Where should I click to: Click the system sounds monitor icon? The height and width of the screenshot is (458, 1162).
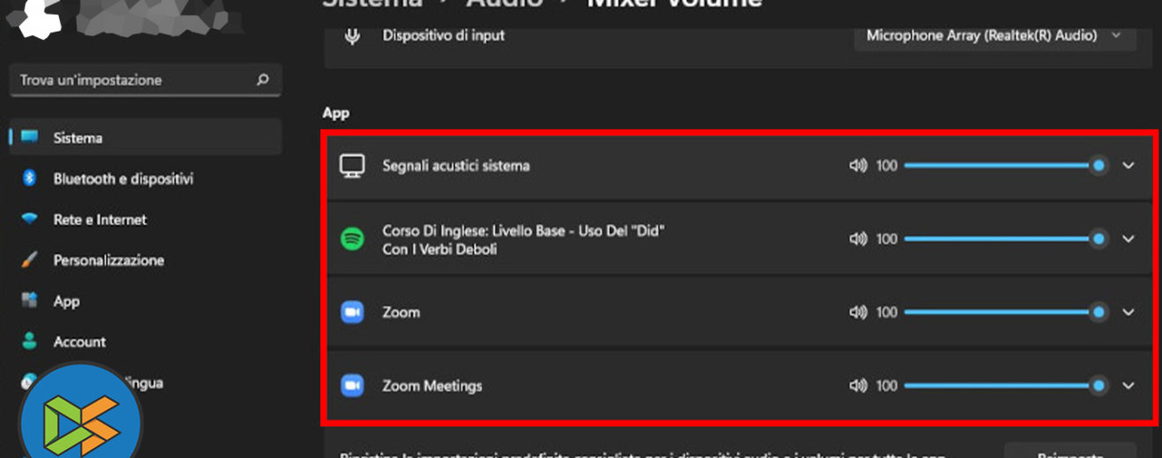click(352, 166)
